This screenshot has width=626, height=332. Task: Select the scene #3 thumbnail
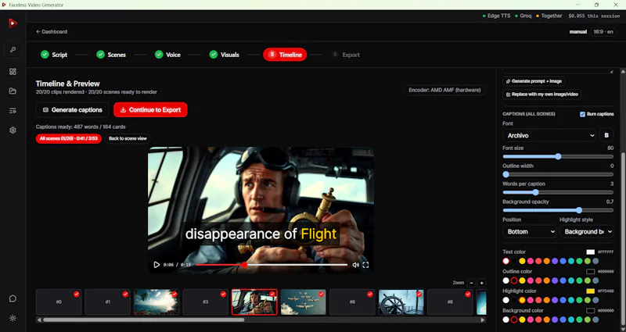click(205, 302)
